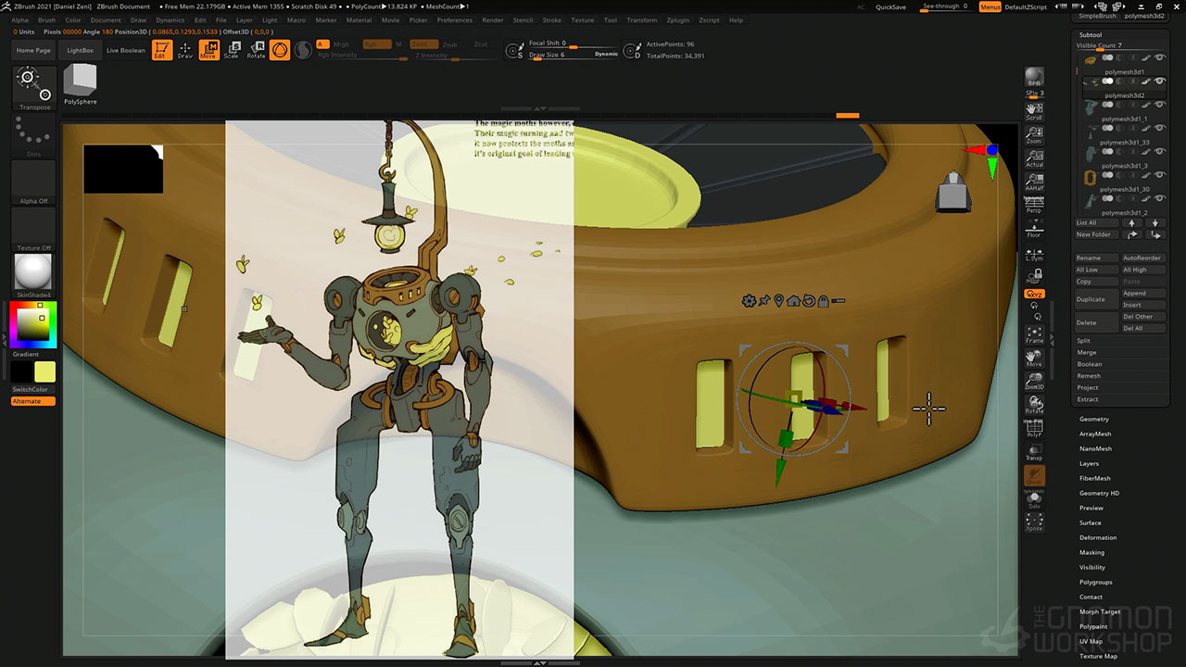Open the Preferences menu
This screenshot has width=1186, height=667.
point(454,19)
